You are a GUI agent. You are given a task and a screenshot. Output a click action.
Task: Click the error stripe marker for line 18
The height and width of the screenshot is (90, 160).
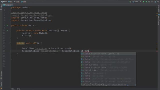tap(157, 51)
